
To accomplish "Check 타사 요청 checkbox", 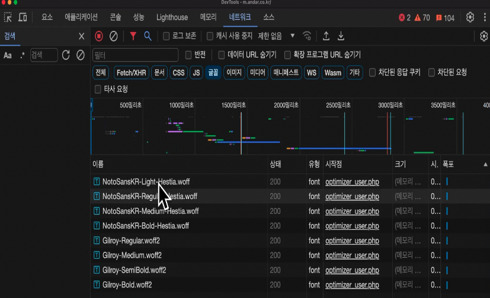I will coord(98,89).
